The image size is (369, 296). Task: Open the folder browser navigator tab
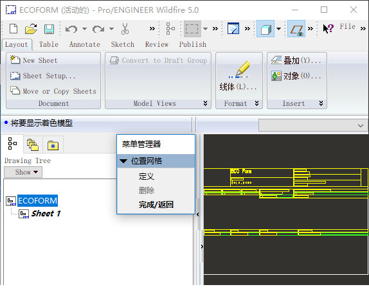33,144
